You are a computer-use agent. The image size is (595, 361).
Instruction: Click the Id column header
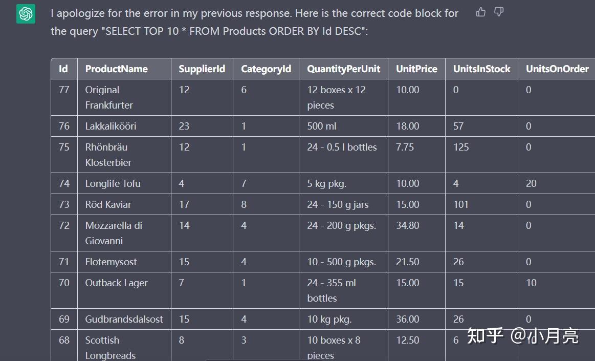(63, 69)
